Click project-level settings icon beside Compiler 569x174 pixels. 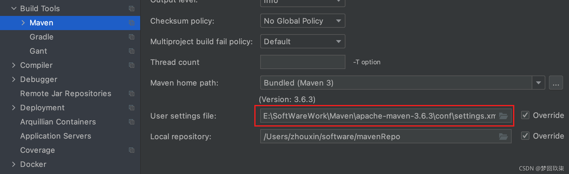(x=132, y=65)
